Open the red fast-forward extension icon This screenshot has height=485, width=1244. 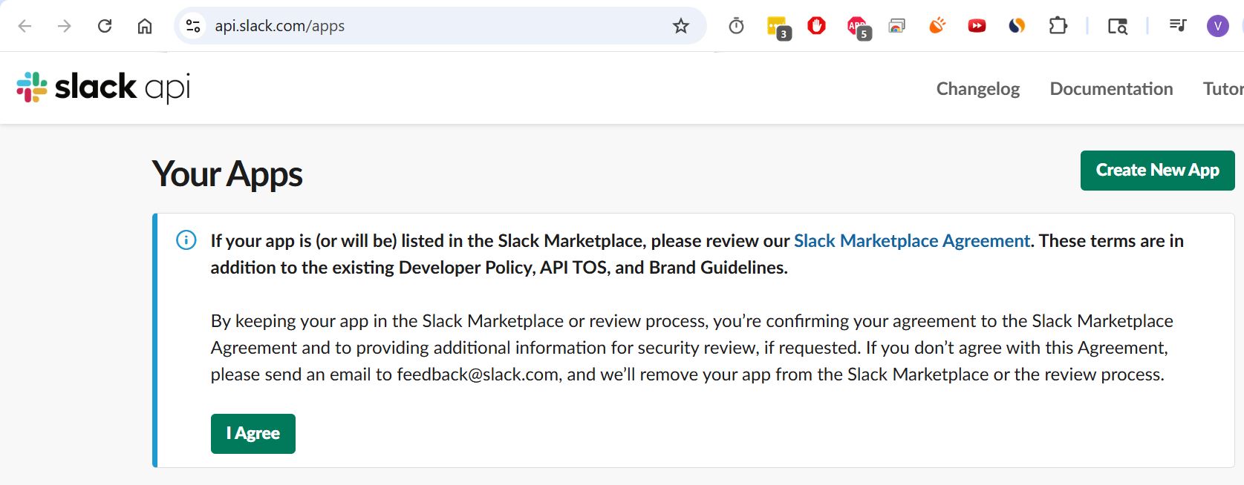(977, 26)
